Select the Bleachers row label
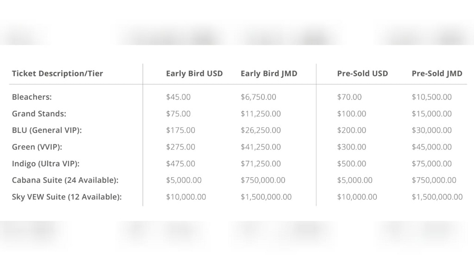Image resolution: width=474 pixels, height=266 pixels. [x=32, y=97]
